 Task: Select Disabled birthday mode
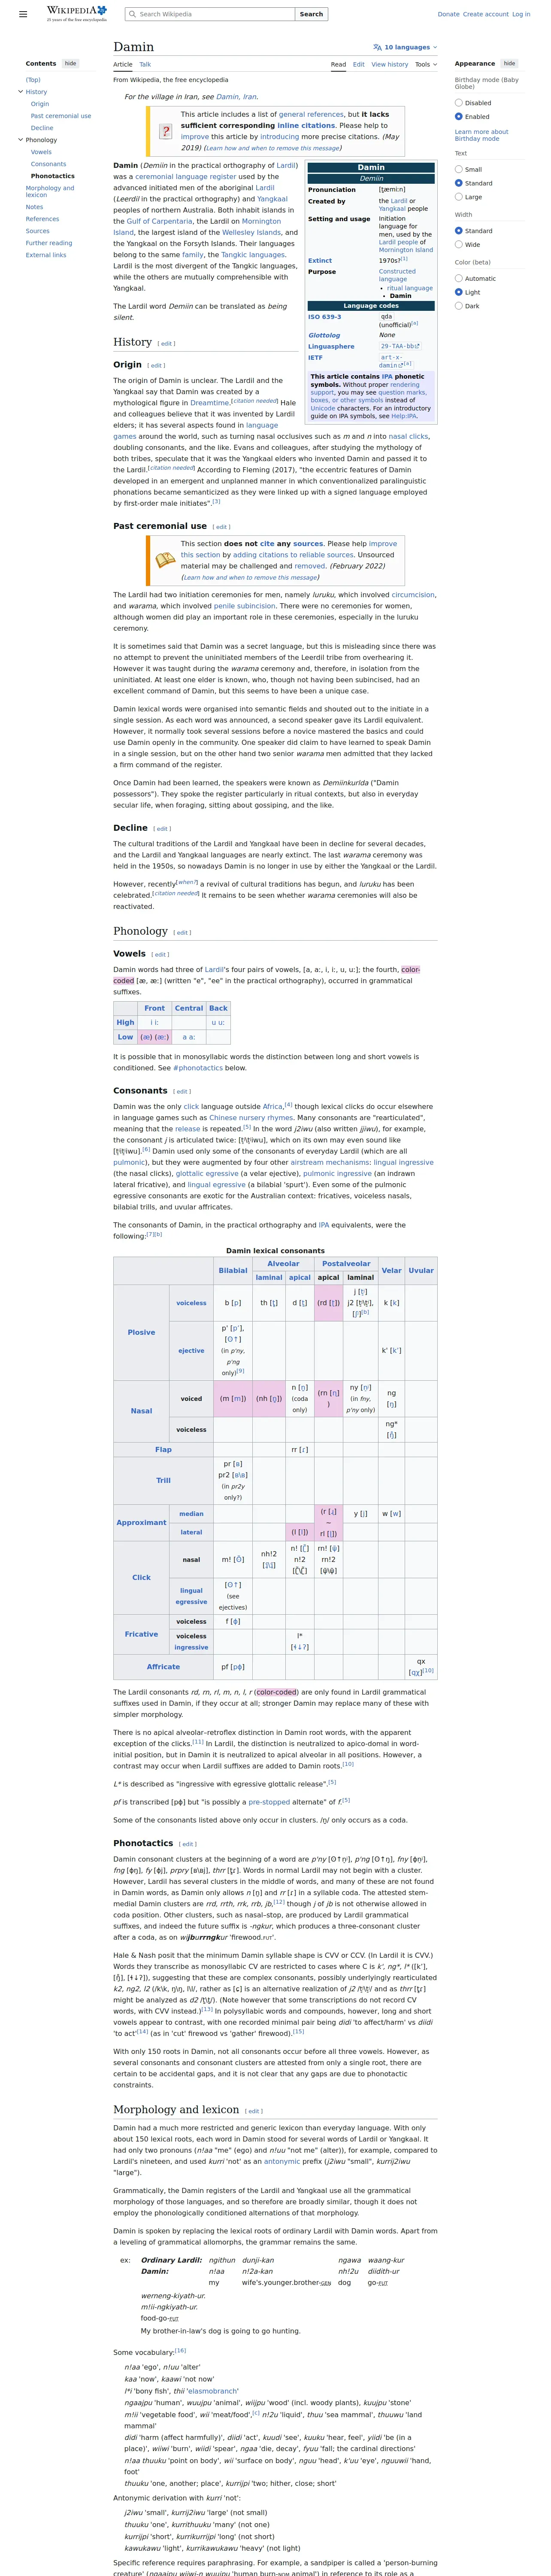tap(459, 102)
